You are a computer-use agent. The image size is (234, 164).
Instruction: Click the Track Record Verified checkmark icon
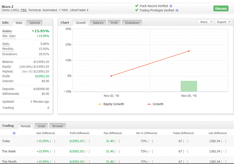coord(136,6)
